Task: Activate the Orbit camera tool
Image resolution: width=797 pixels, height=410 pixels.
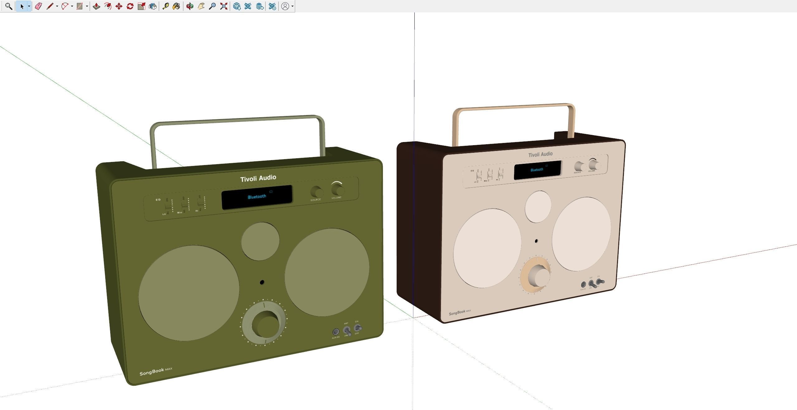Action: click(x=190, y=6)
